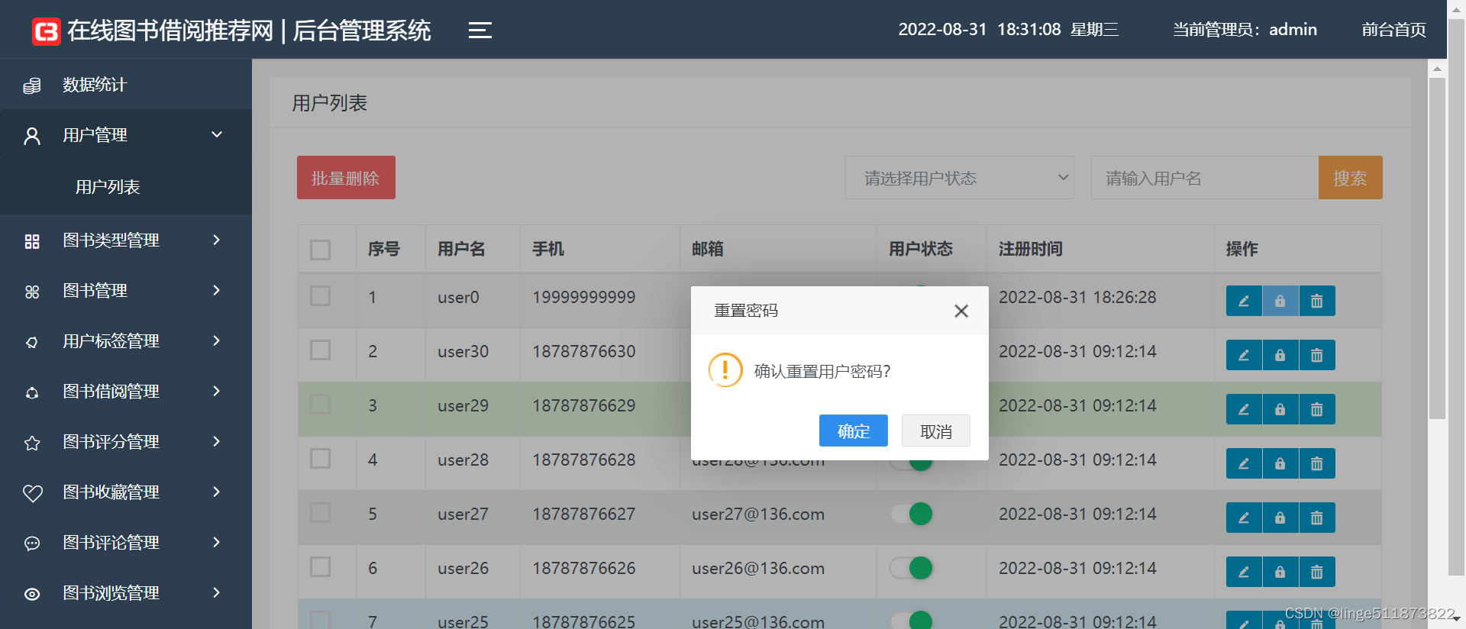Click the pencil icon for user27
The image size is (1466, 629).
click(1244, 518)
